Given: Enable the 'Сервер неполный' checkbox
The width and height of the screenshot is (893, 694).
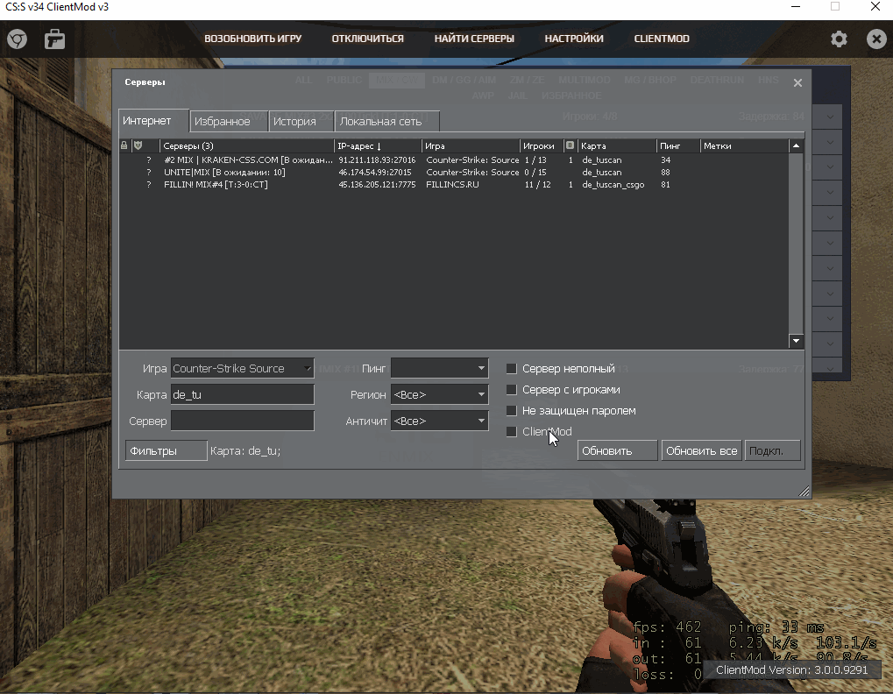Looking at the screenshot, I should click(x=512, y=369).
